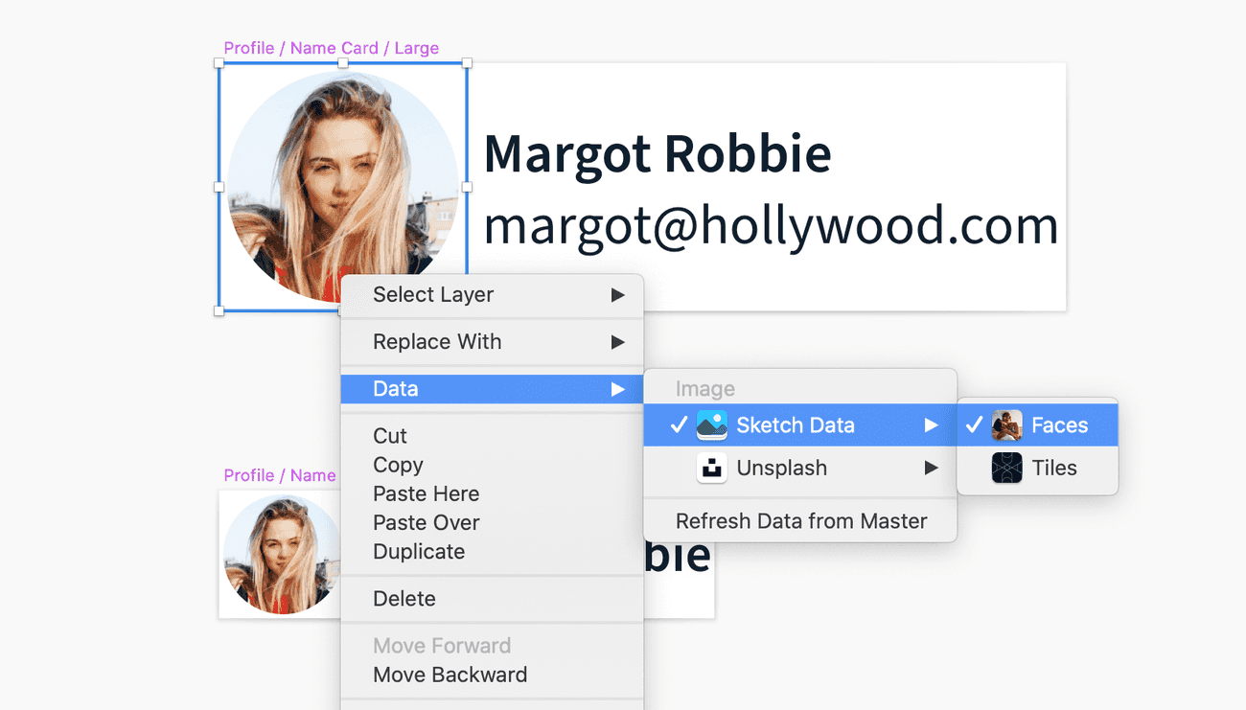
Task: Toggle the Sketch Data checkmark
Action: click(679, 425)
